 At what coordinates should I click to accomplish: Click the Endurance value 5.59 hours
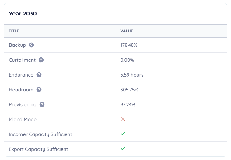pos(132,75)
